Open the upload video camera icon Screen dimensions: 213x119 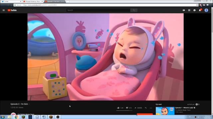click(184, 10)
